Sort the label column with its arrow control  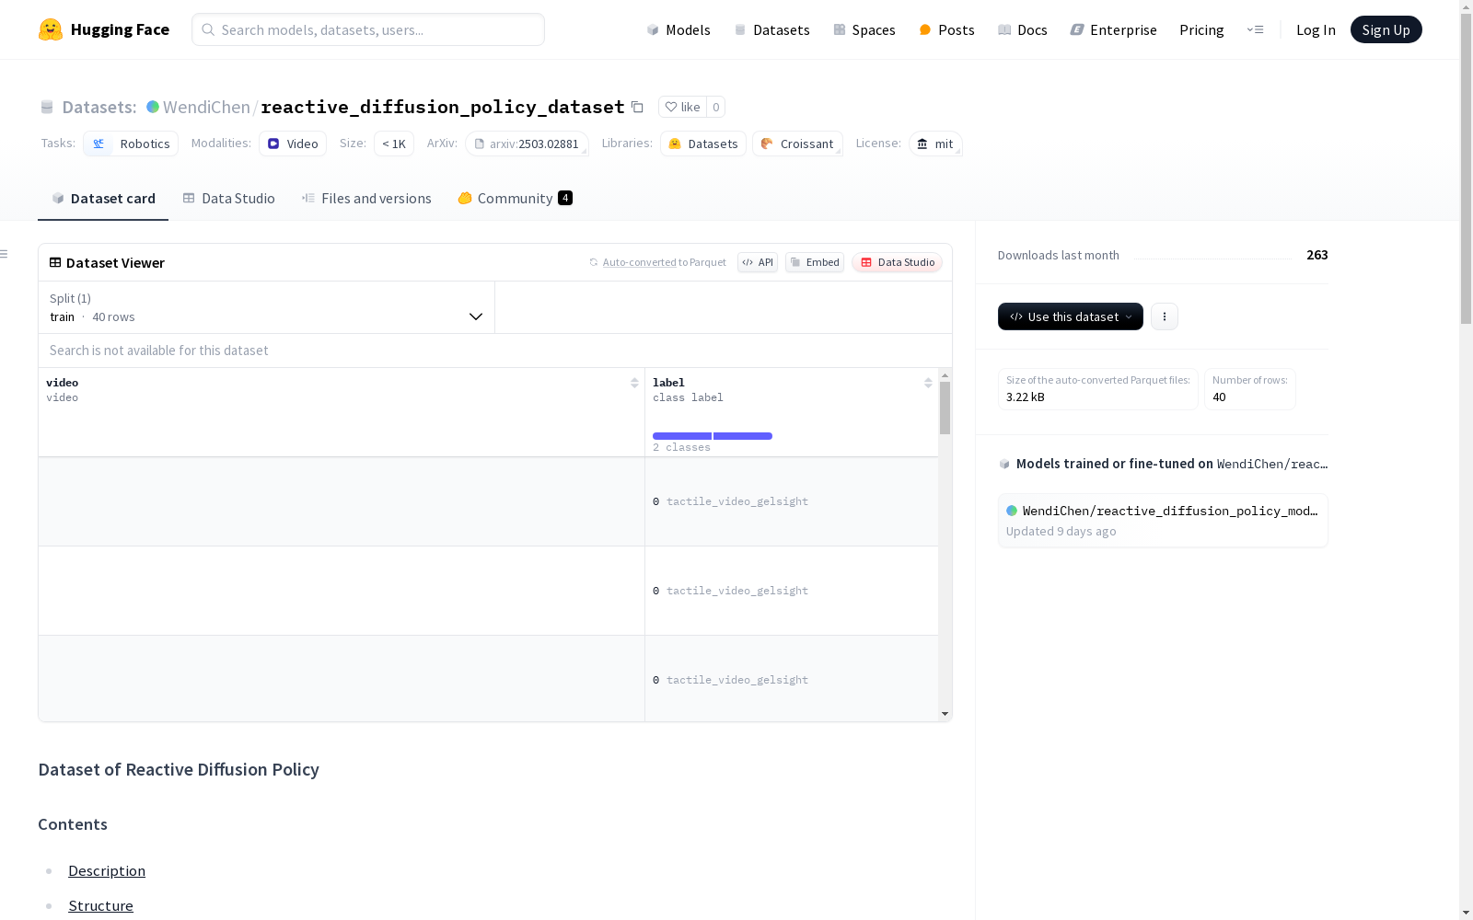click(927, 382)
